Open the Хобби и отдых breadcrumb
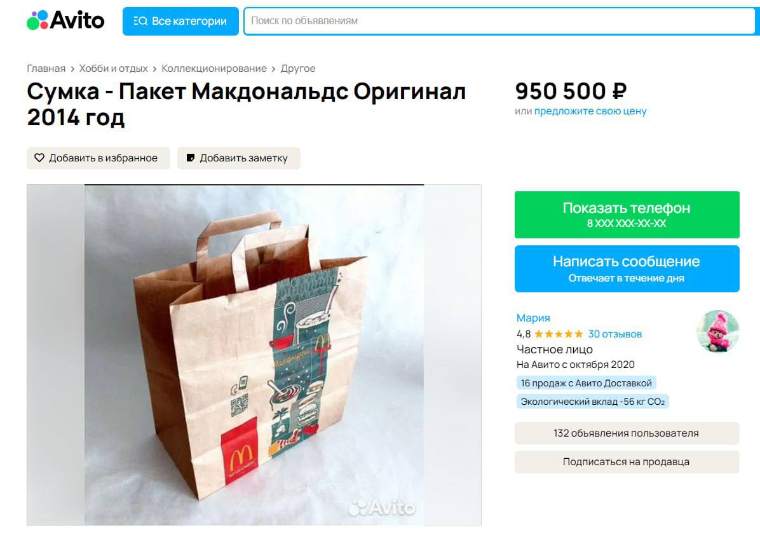This screenshot has width=760, height=537. click(113, 69)
